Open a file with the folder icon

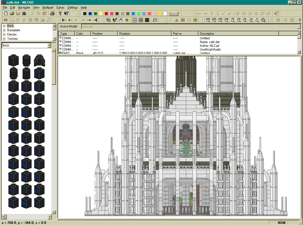point(12,13)
